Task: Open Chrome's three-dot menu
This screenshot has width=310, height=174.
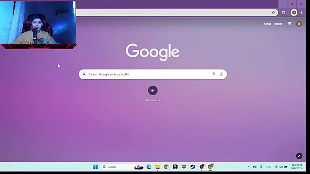Action: [x=301, y=13]
